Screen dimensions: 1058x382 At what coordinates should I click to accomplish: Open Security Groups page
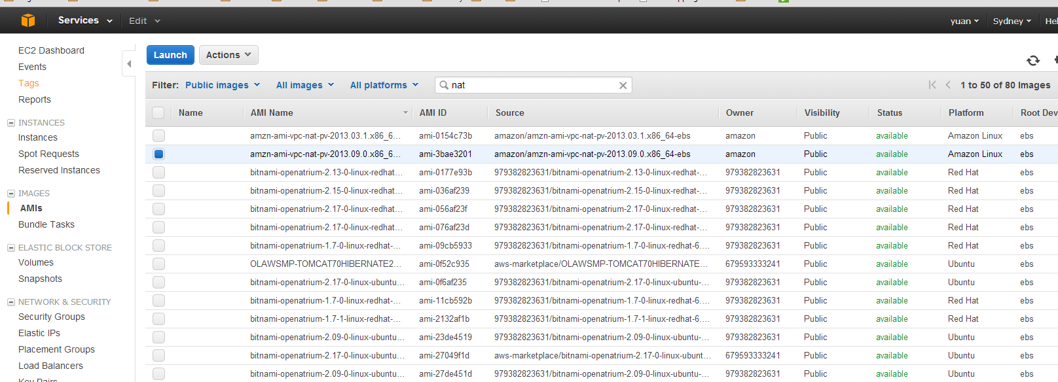click(x=52, y=317)
